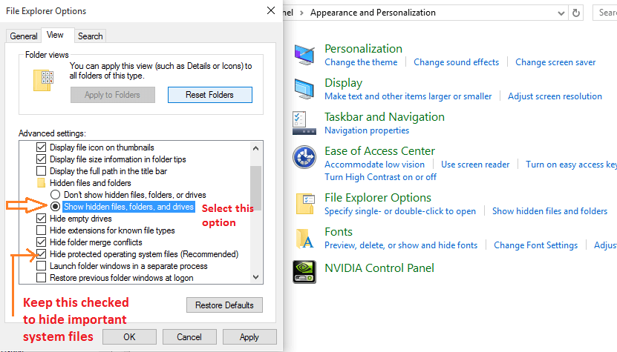Screen dimensions: 617x352
Task: Click the Hidden files and folders folder icon
Action: (41, 183)
